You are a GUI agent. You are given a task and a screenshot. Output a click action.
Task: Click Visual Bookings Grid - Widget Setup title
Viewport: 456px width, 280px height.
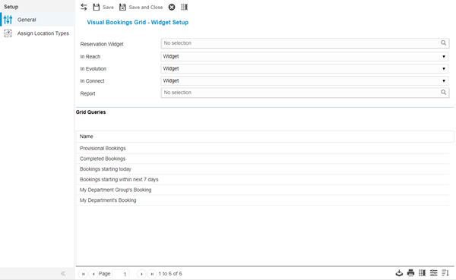(x=138, y=22)
